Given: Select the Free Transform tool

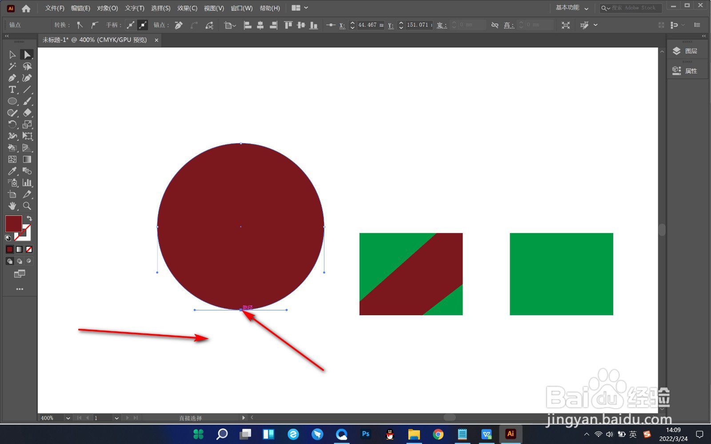Looking at the screenshot, I should 27,136.
